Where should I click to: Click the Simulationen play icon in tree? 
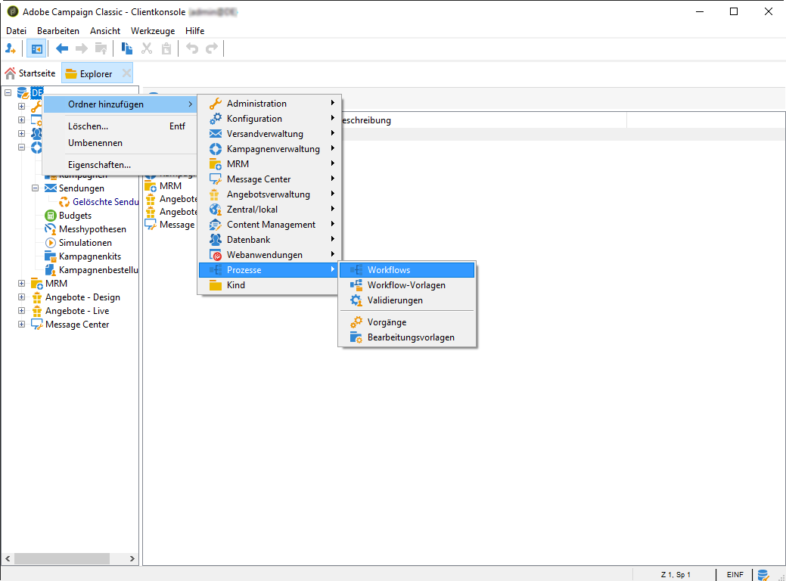click(x=50, y=243)
